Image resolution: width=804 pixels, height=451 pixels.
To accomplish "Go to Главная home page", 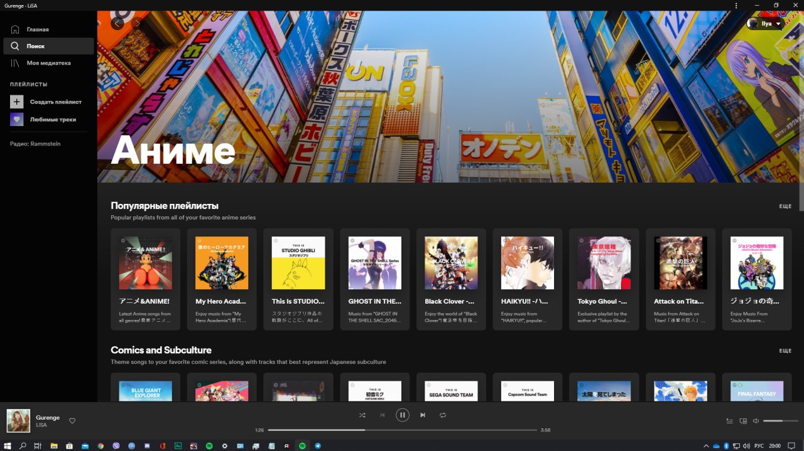I will coord(48,29).
